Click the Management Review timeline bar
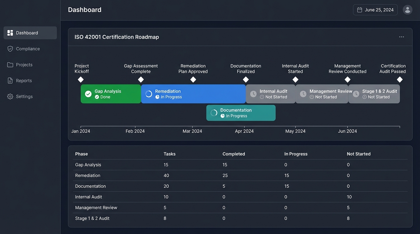420x234 pixels. point(322,94)
